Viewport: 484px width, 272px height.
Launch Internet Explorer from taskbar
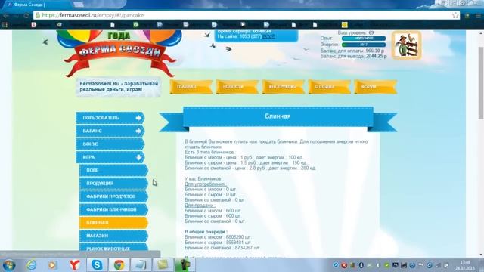click(x=31, y=265)
